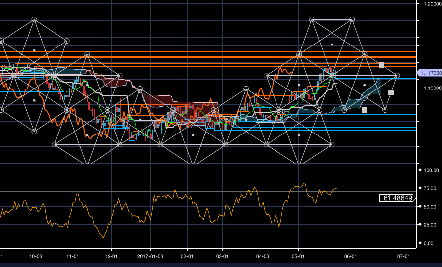Select the rightmost gray square marker
Viewport: 442px width, 267px height.
pyautogui.click(x=391, y=92)
